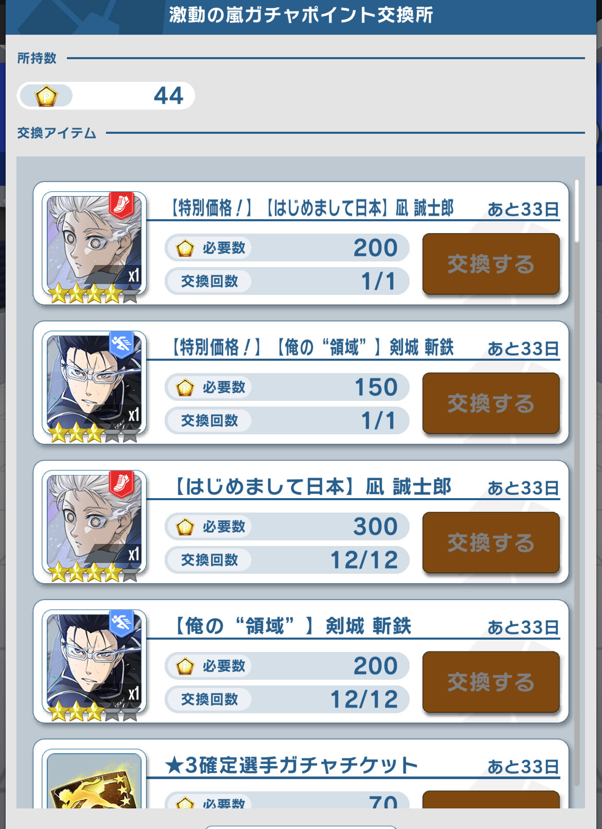Screen dimensions: 602x829
Task: Exchange the 300-point Nagi Seishiro card
Action: (x=491, y=543)
